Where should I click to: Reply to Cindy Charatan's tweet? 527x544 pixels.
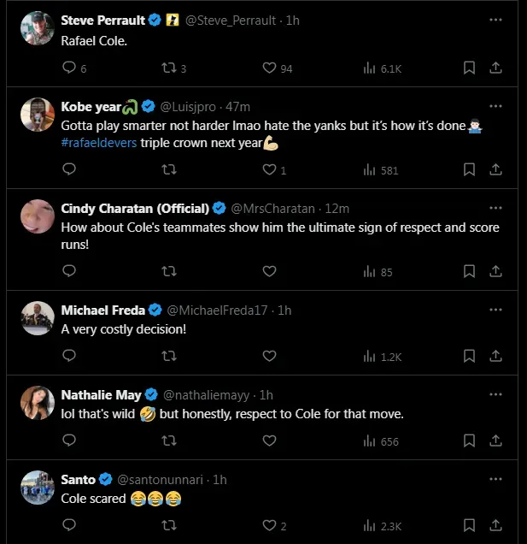click(x=70, y=272)
